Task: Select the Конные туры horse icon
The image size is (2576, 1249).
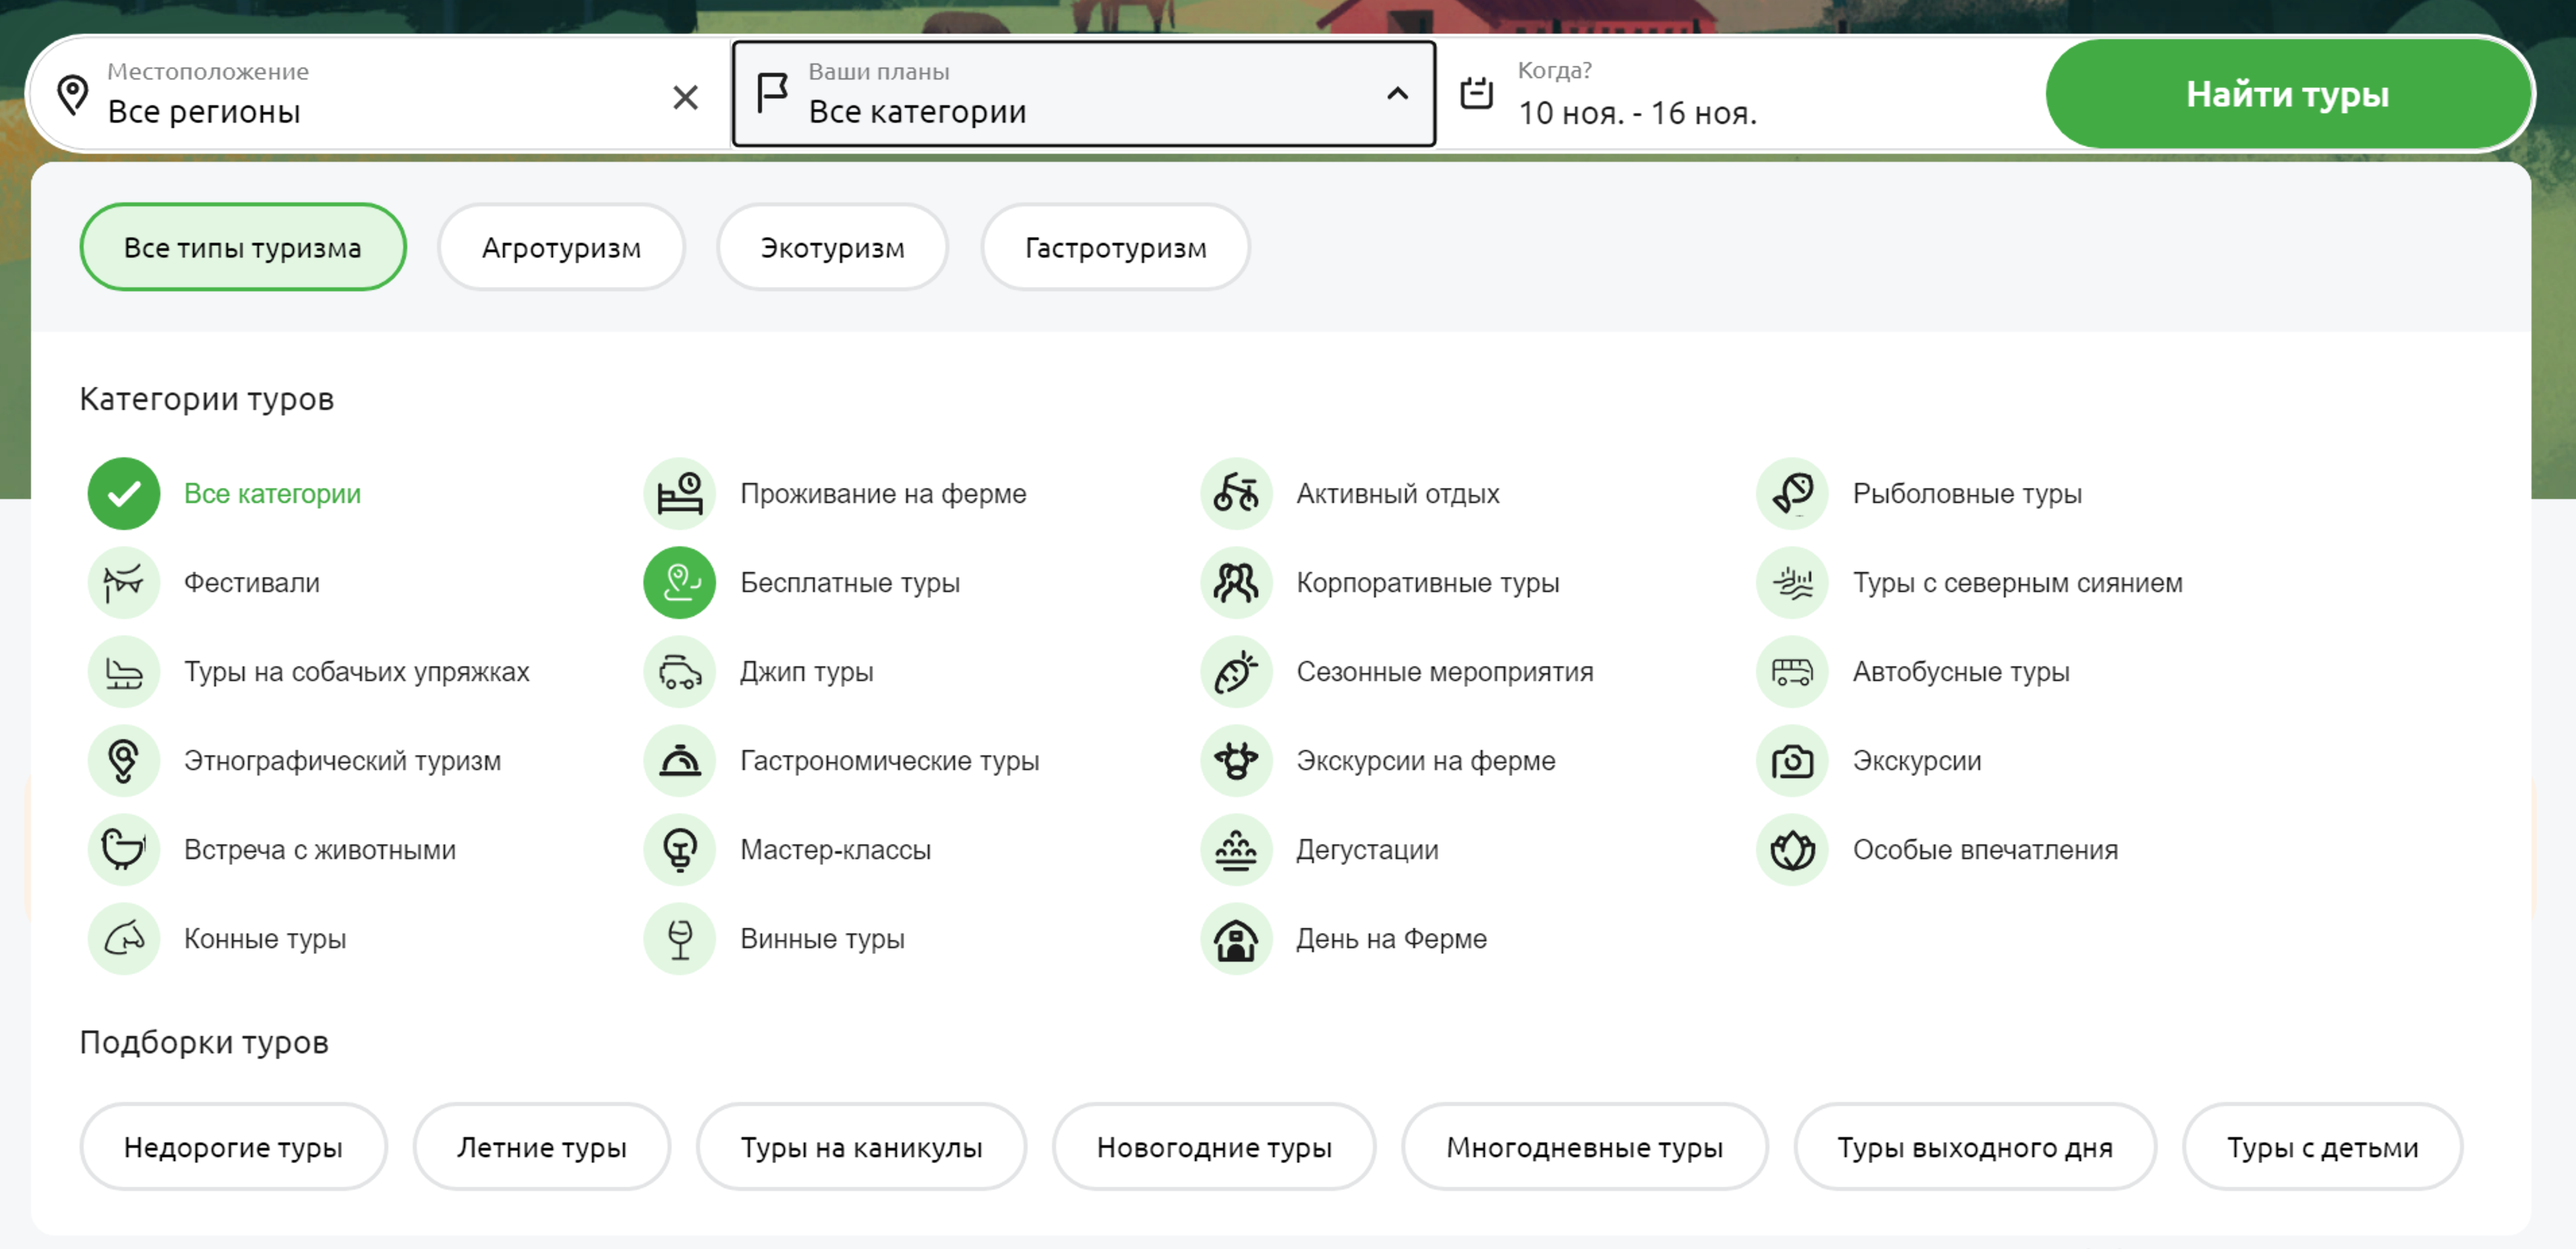Action: pos(124,938)
